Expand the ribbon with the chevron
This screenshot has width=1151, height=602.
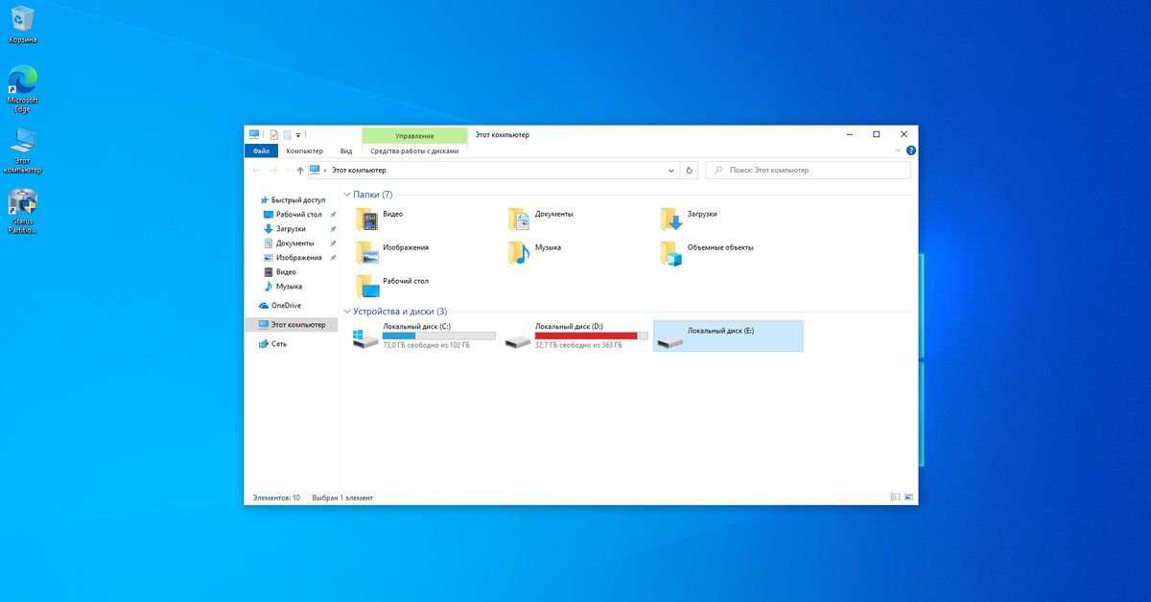point(898,150)
